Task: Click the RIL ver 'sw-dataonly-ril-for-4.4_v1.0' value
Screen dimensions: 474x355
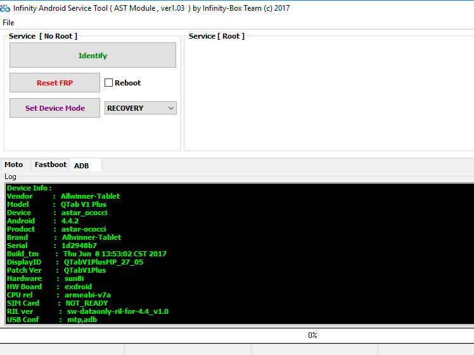Action: (x=118, y=311)
